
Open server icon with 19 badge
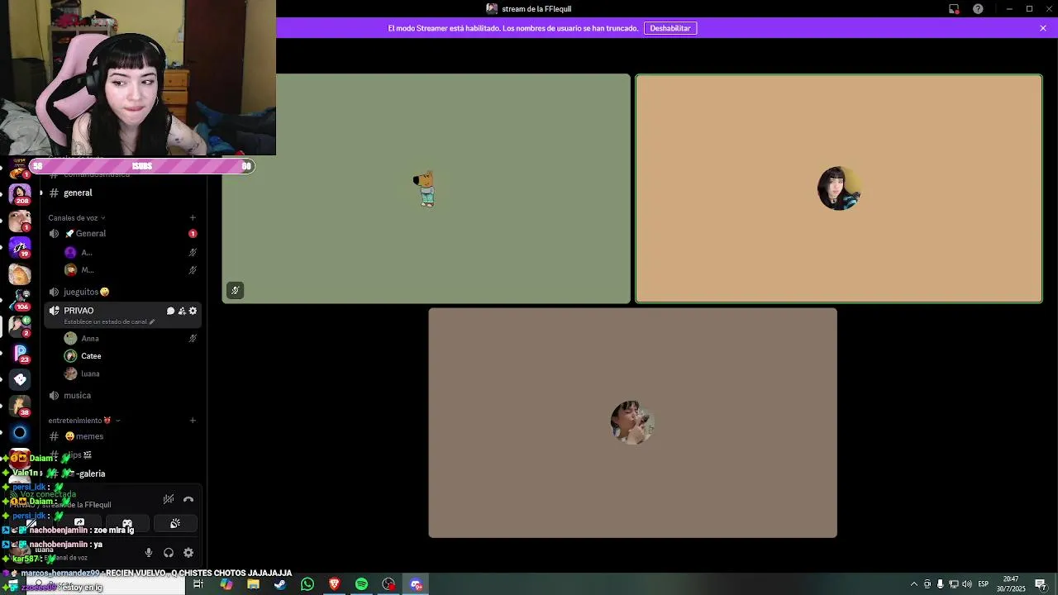pyautogui.click(x=20, y=246)
